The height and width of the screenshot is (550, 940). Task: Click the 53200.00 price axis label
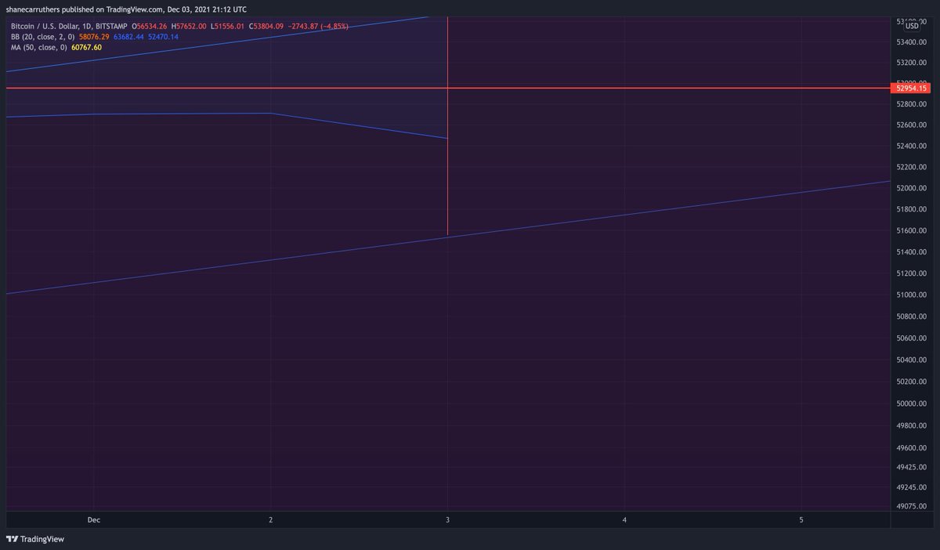point(912,62)
